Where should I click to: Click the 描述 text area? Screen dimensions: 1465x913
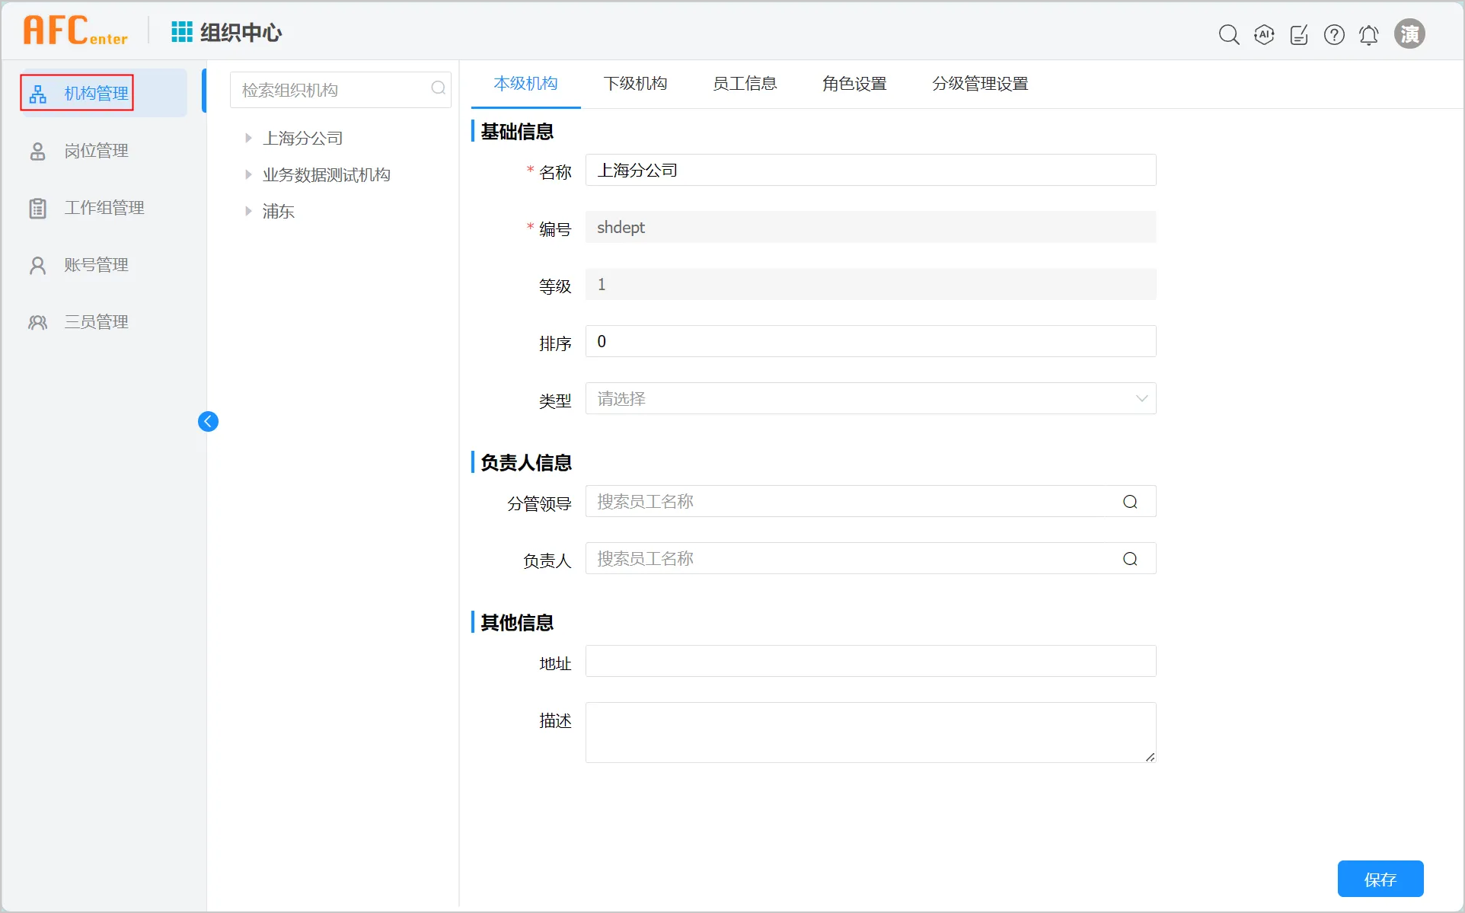pos(870,732)
